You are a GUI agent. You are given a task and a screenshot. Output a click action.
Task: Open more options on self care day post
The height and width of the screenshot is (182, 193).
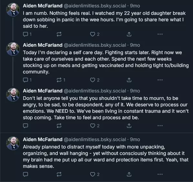point(160,80)
